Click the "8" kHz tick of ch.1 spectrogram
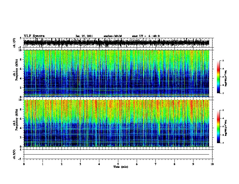This screenshot has width=239, height=184. [x=21, y=60]
